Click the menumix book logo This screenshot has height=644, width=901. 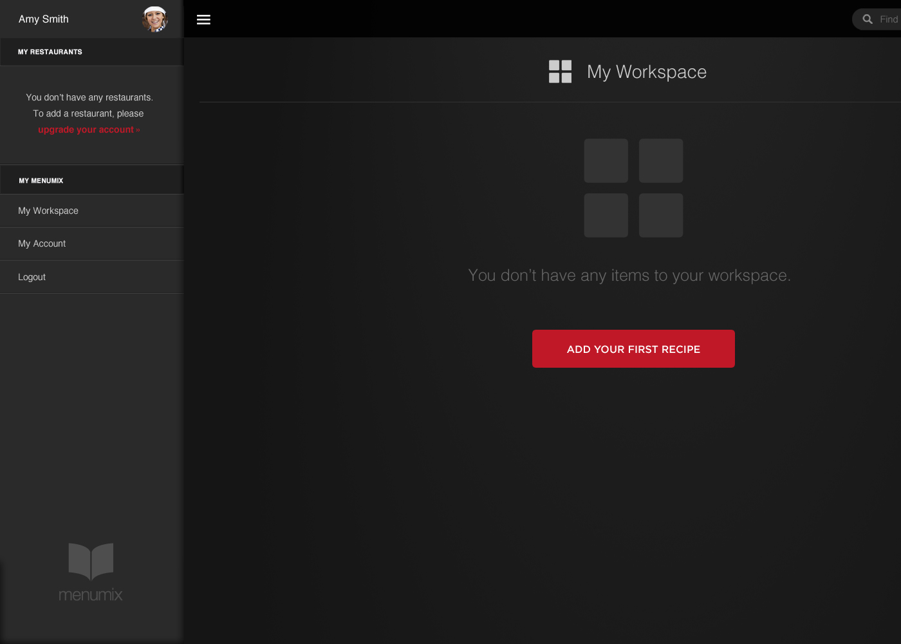coord(91,573)
